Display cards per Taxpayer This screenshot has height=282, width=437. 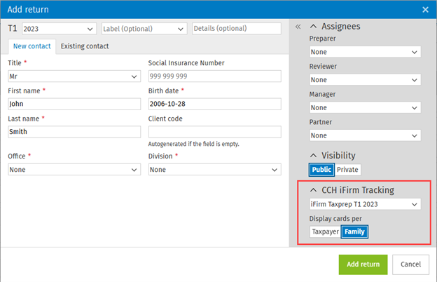tap(325, 231)
